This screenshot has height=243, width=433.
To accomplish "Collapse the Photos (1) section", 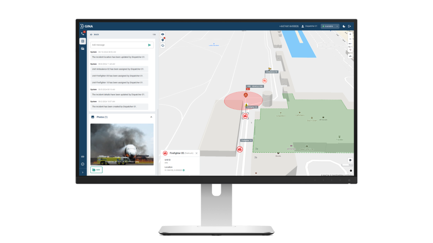I will click(x=151, y=117).
